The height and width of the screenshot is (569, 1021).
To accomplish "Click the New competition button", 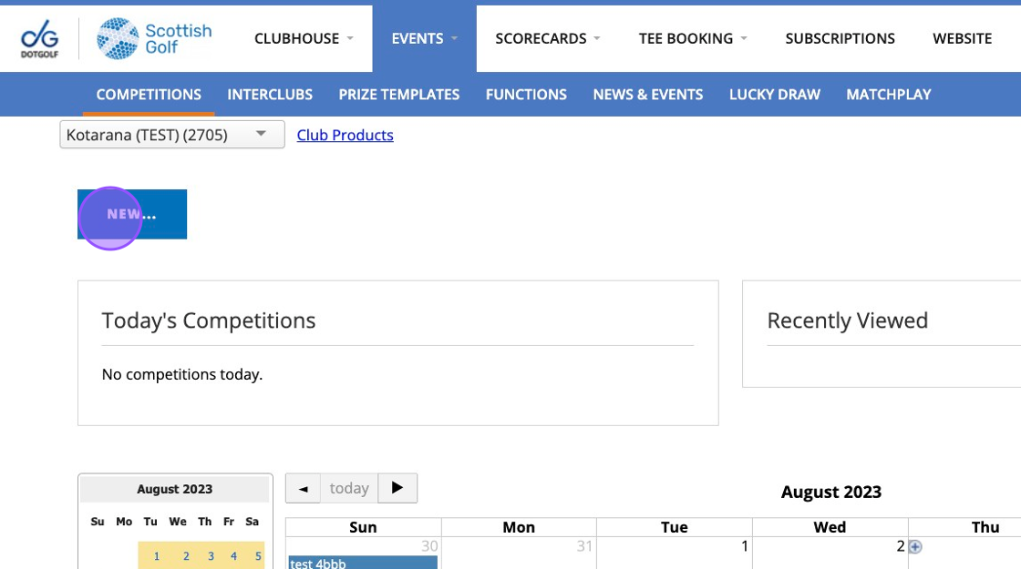I will (132, 215).
